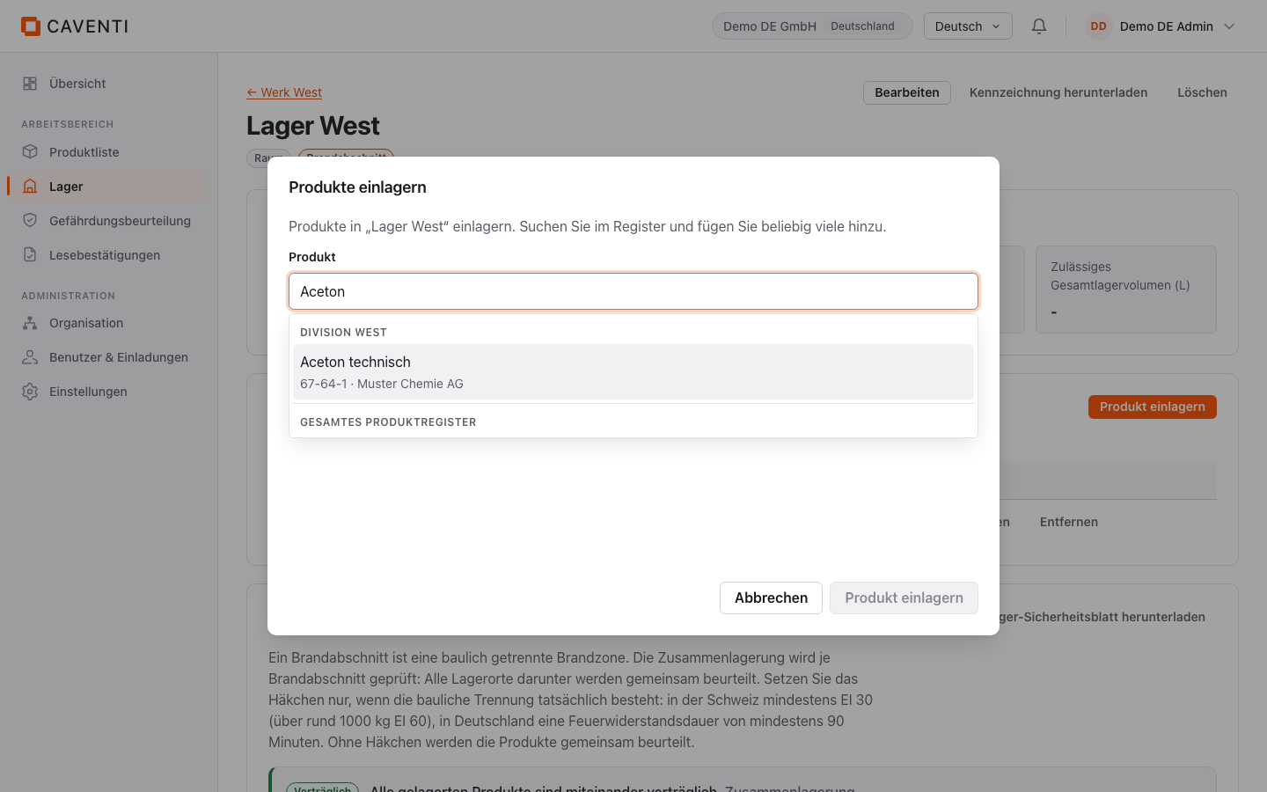Image resolution: width=1267 pixels, height=792 pixels.
Task: Click the Zulässiges Gesamtlagervolumen (L) card
Action: (x=1126, y=290)
